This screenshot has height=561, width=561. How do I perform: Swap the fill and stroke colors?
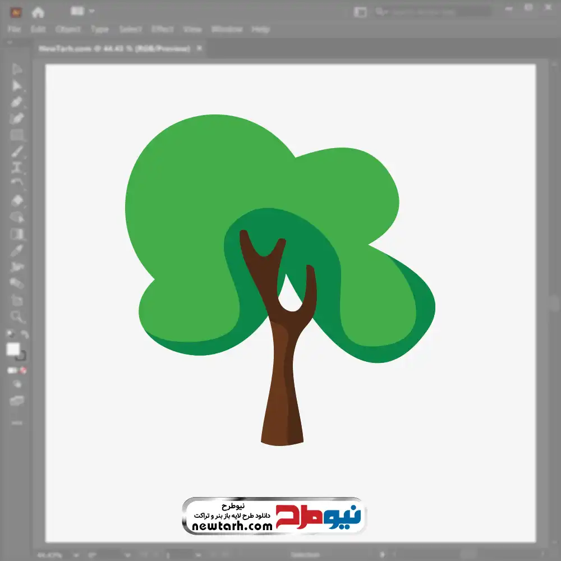click(24, 334)
